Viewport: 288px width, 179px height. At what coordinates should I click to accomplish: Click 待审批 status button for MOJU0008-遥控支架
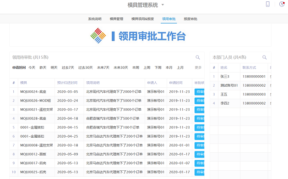(200, 145)
